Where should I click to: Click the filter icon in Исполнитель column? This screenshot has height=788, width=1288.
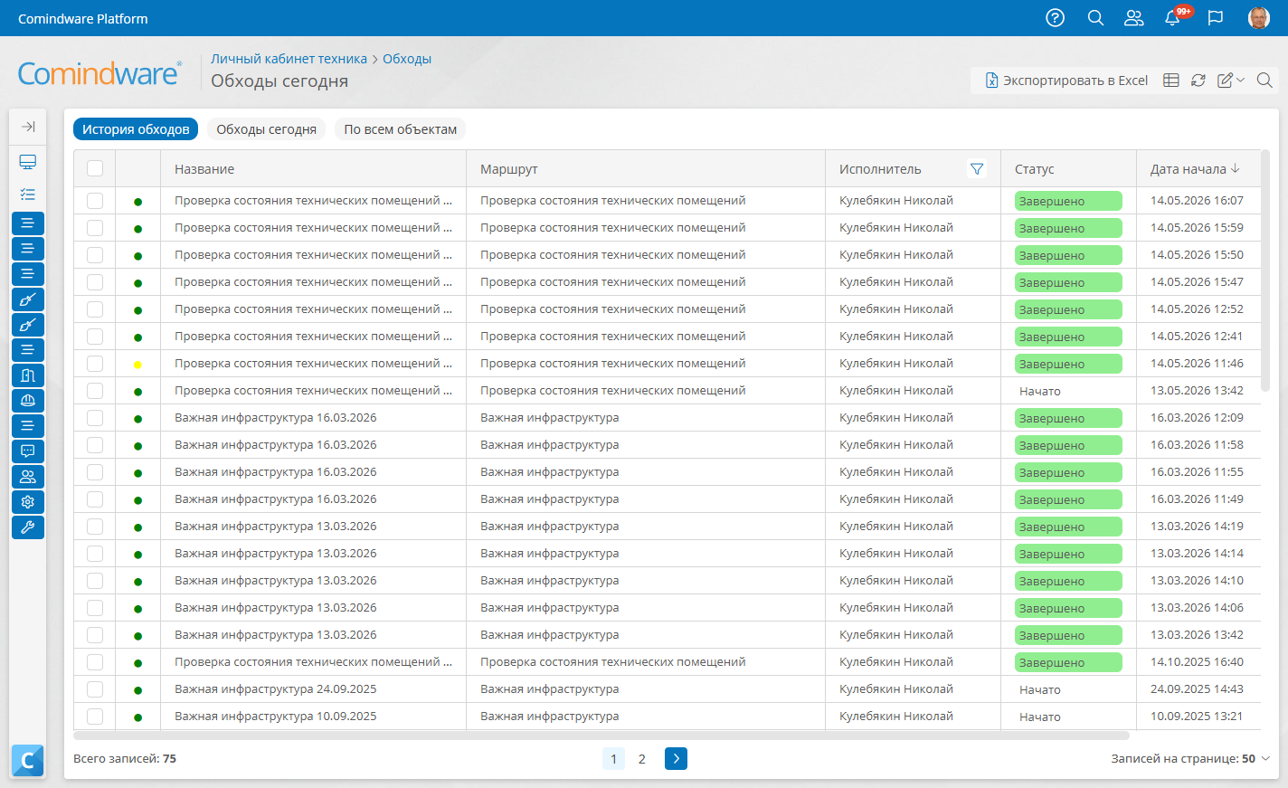[x=977, y=169]
